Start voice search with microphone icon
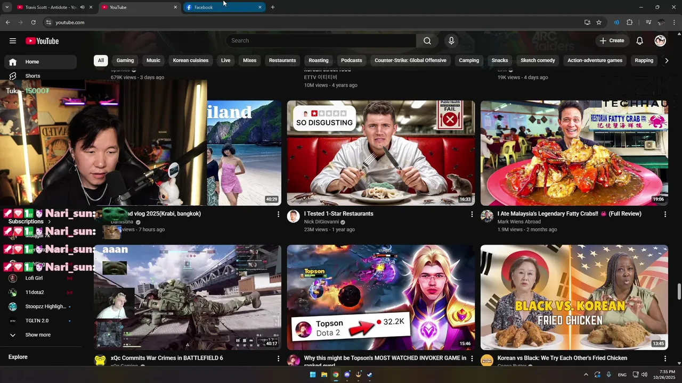Screen dimensions: 682x383 (451, 41)
